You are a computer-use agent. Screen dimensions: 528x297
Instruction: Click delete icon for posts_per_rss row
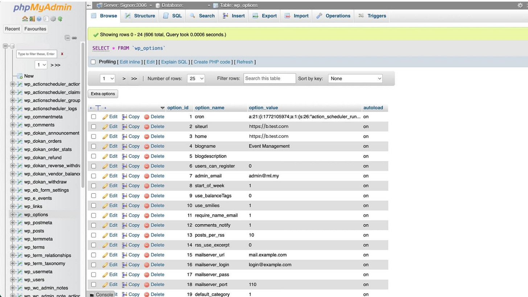pos(147,235)
